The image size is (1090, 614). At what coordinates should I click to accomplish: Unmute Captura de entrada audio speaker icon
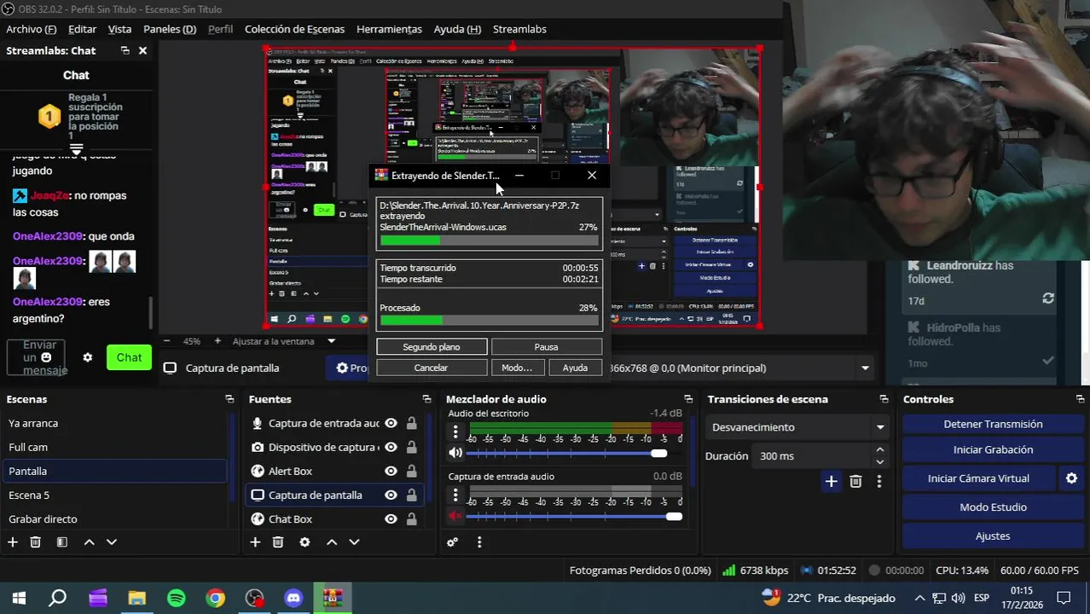(455, 516)
